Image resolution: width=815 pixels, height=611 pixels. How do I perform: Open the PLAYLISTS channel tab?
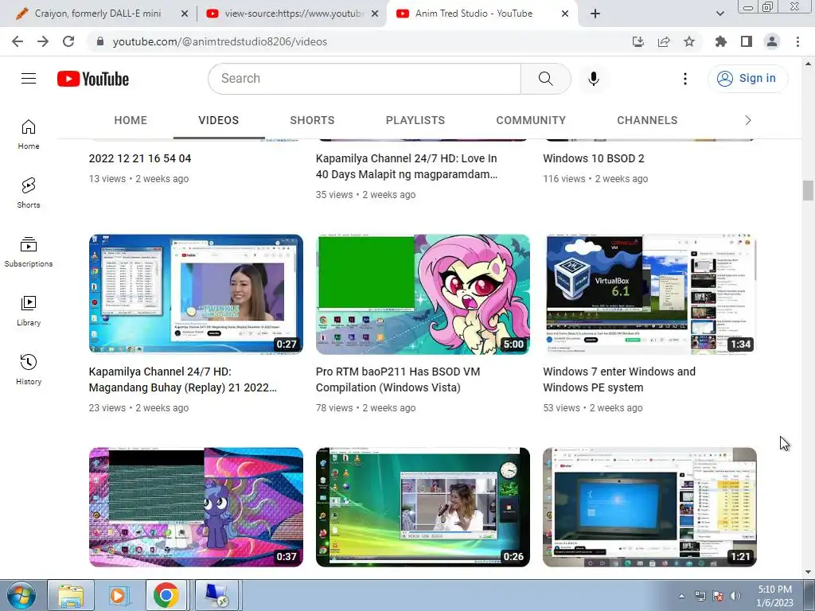tap(415, 121)
